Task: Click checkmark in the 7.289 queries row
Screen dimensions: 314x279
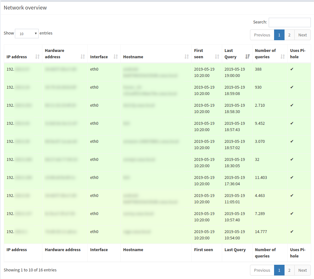Action: pyautogui.click(x=292, y=213)
